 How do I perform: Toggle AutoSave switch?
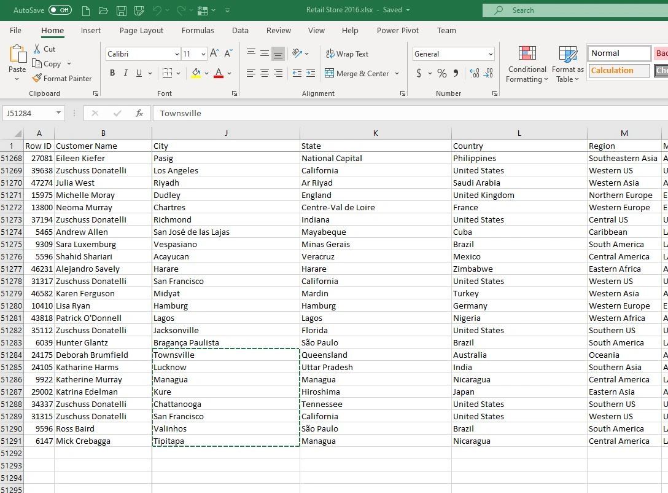pyautogui.click(x=60, y=10)
